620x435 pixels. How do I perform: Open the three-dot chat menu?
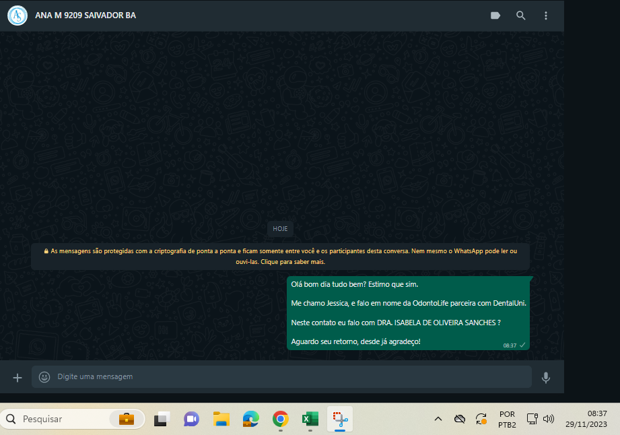pyautogui.click(x=546, y=15)
